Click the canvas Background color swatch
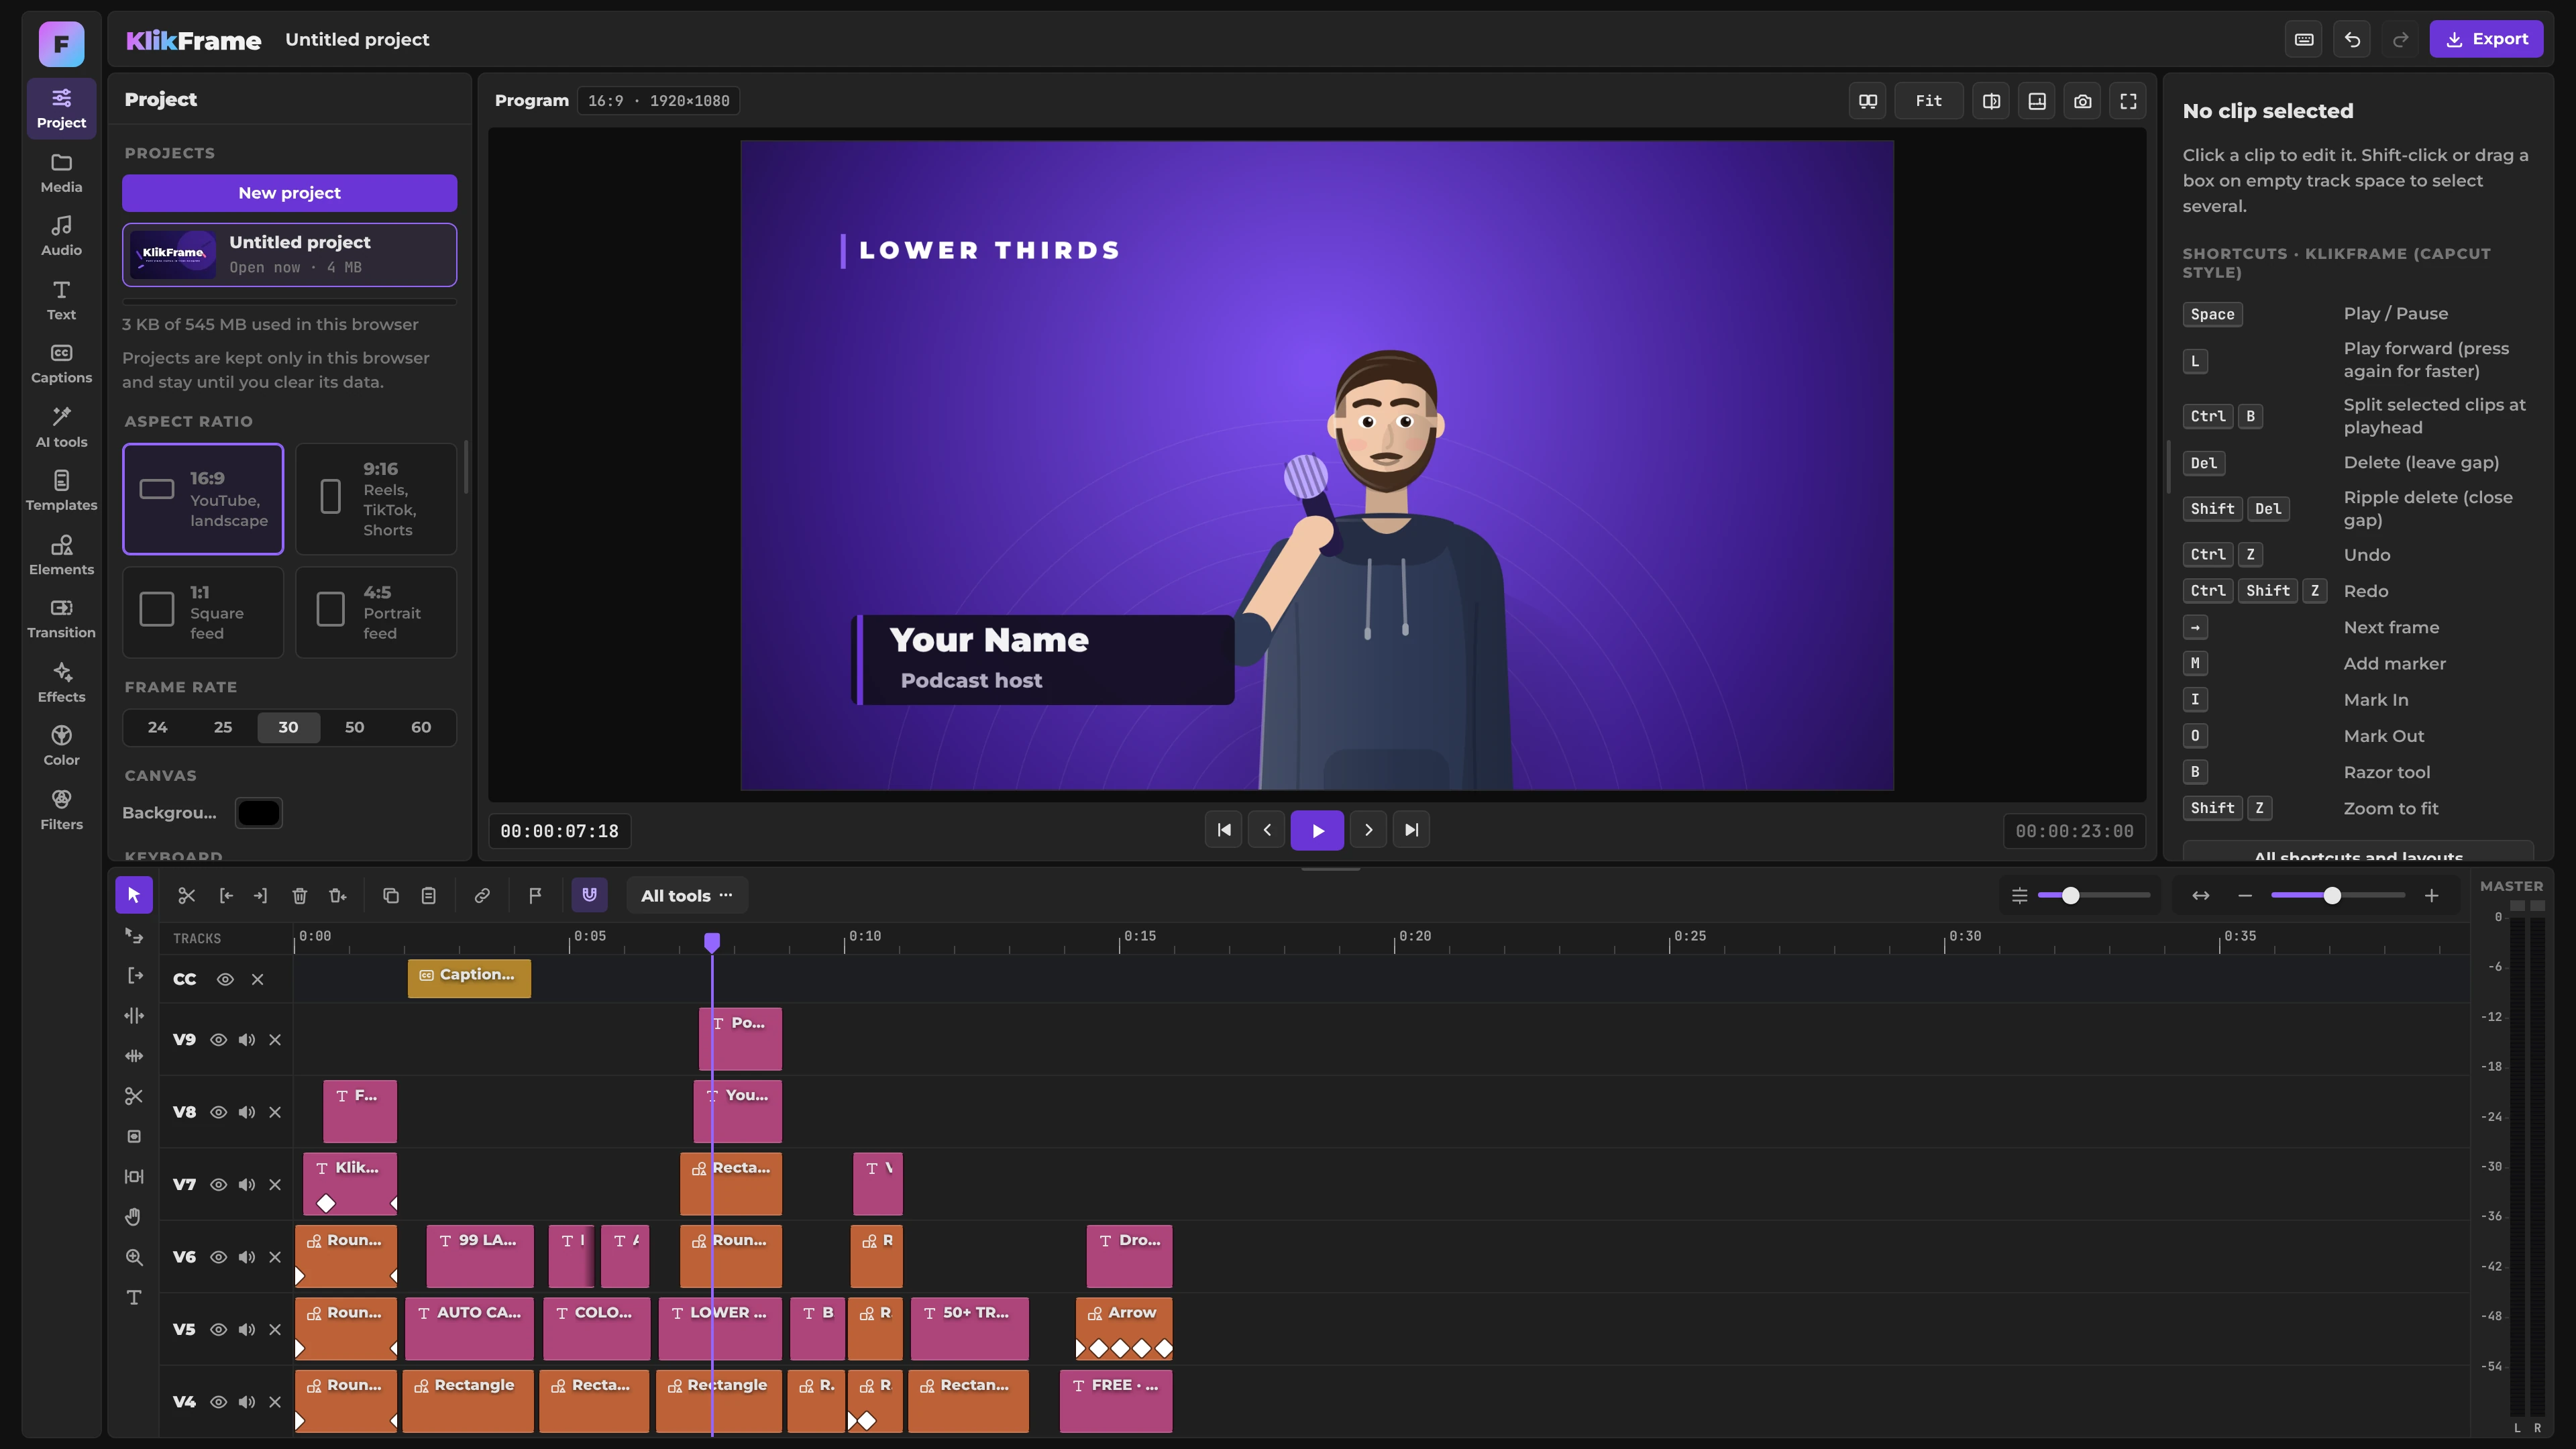 tap(259, 813)
